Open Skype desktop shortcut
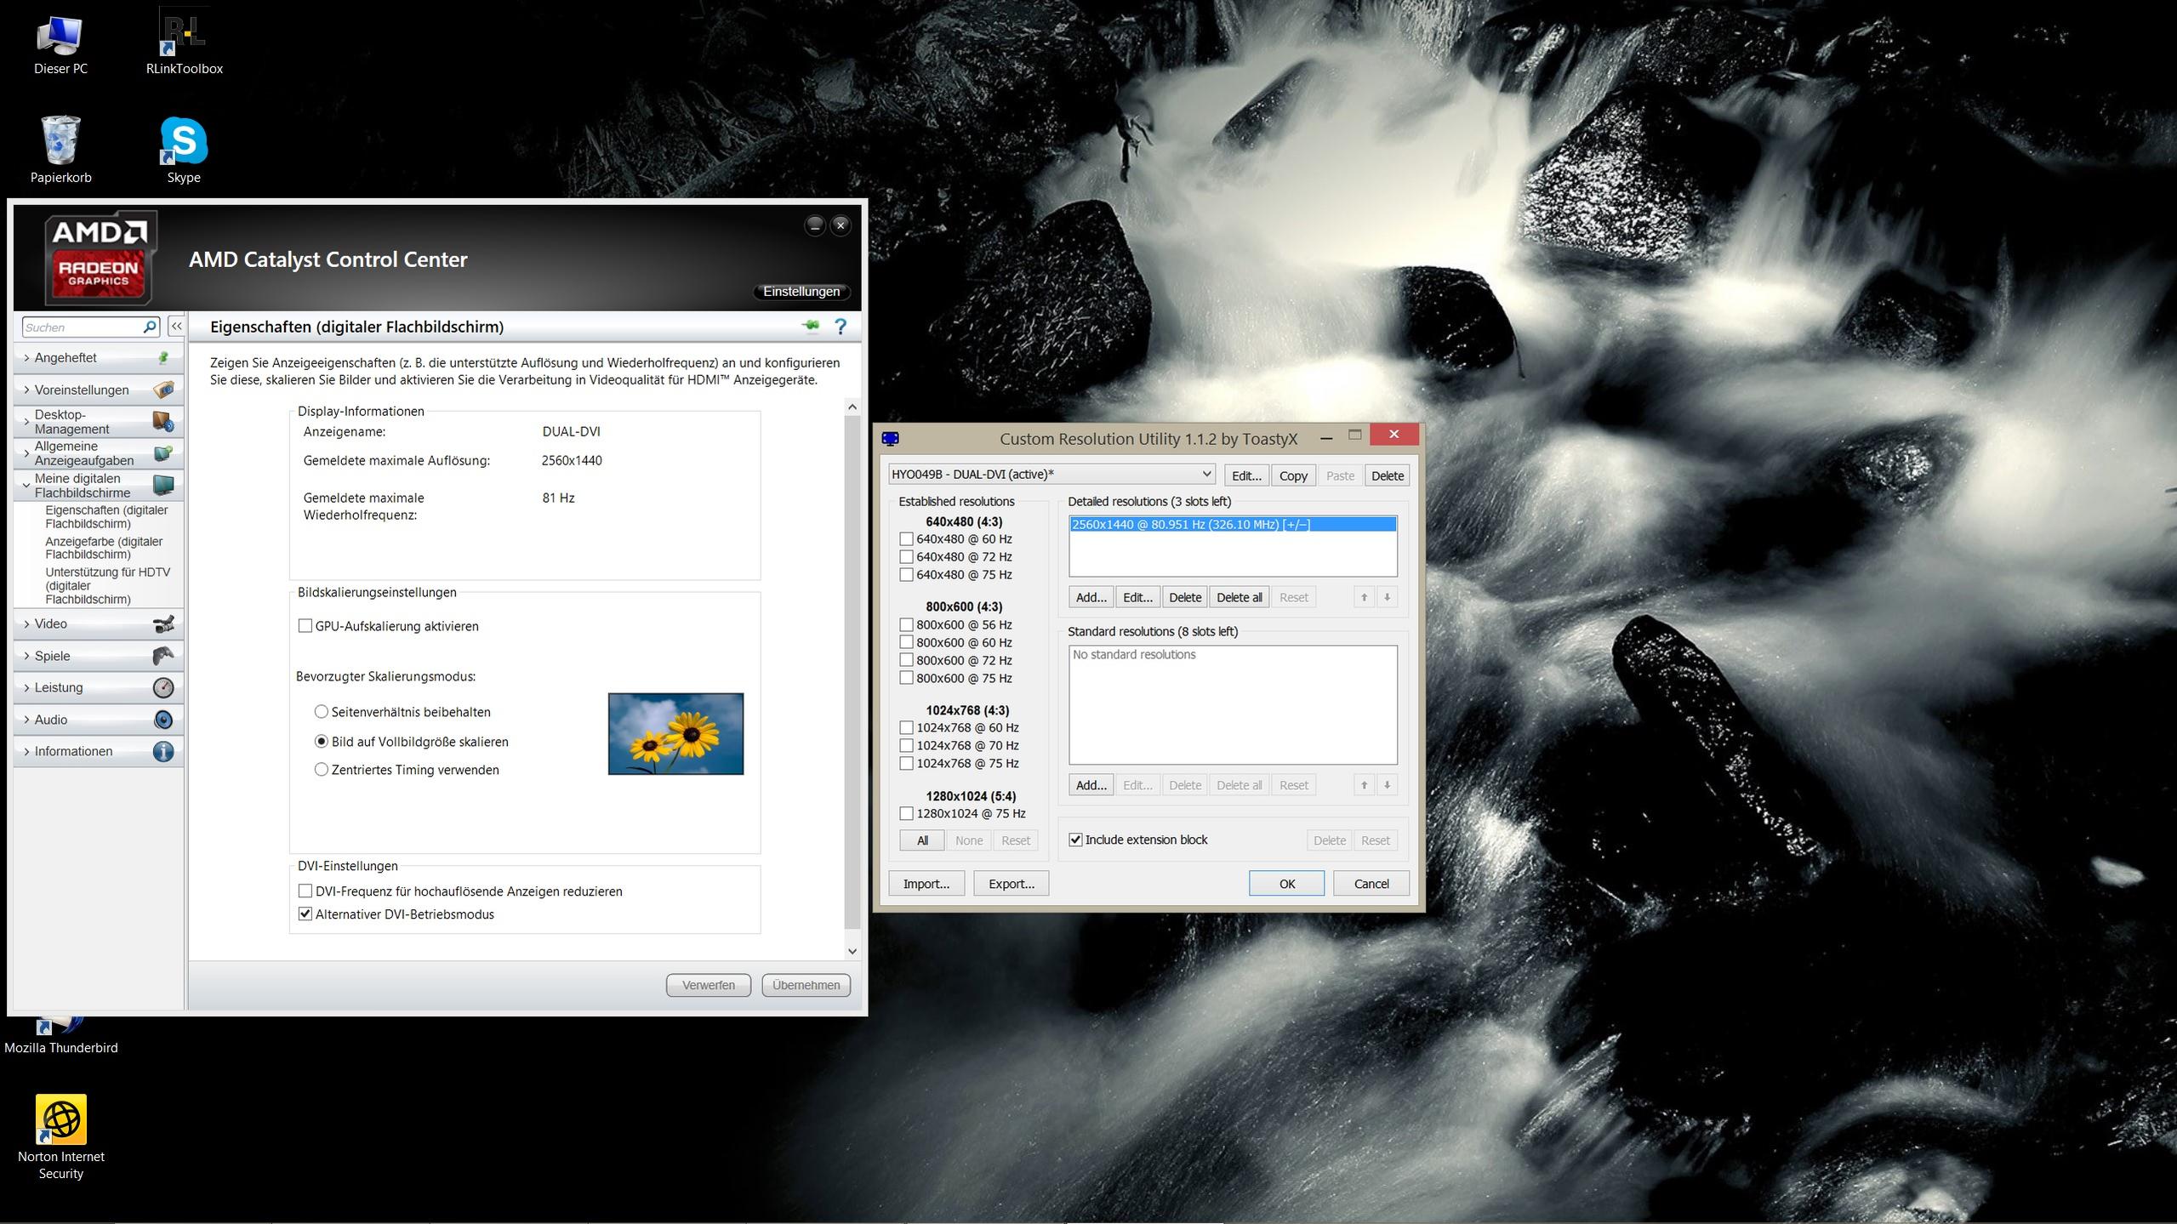Screen dimensions: 2177x1224 (x=184, y=142)
